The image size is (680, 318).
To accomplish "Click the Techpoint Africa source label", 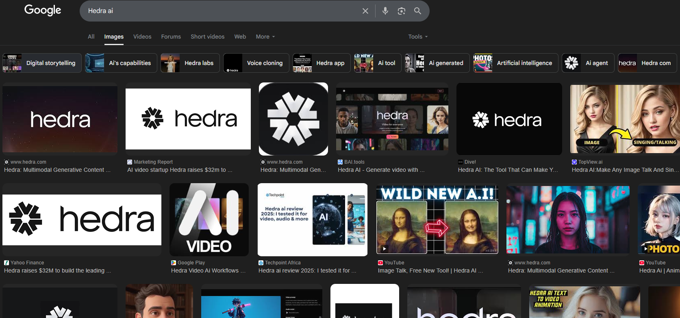I will 283,263.
